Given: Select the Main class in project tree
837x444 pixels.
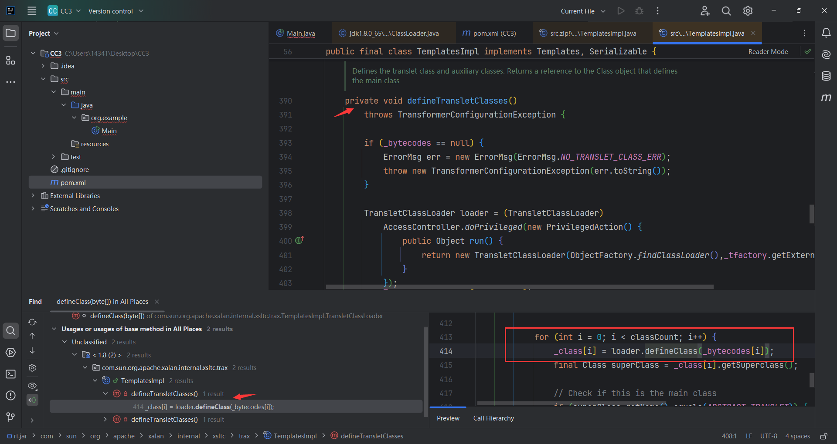Looking at the screenshot, I should pos(104,131).
